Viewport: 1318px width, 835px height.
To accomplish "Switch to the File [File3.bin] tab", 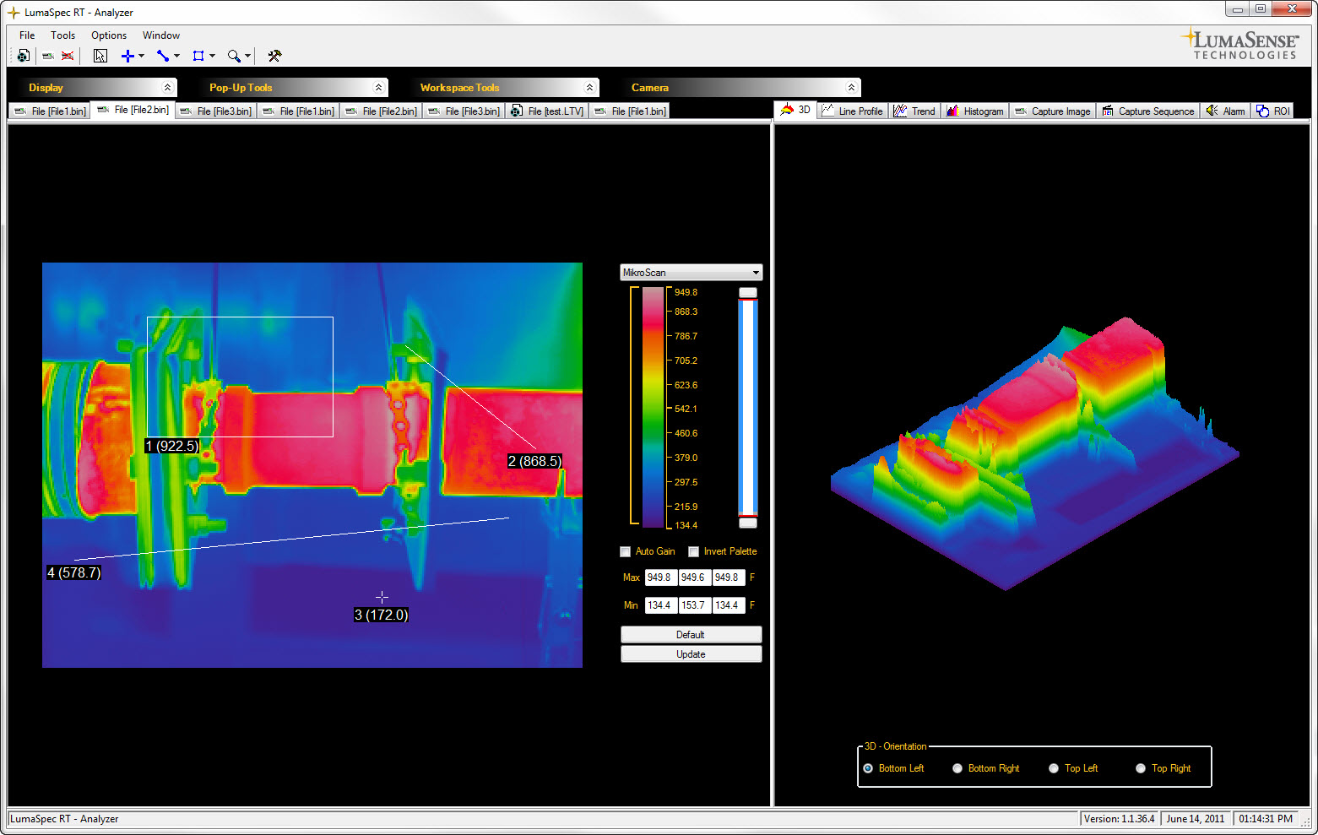I will (214, 110).
